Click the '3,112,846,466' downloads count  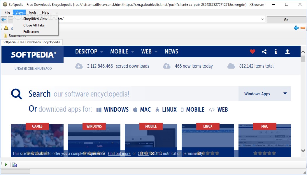(x=100, y=66)
